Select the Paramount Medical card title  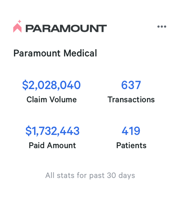(x=55, y=53)
